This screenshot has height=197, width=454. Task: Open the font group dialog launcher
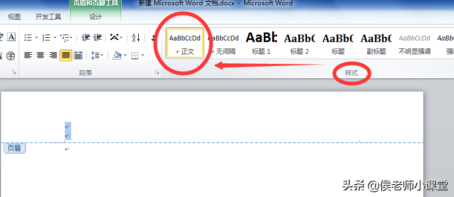pyautogui.click(x=14, y=72)
